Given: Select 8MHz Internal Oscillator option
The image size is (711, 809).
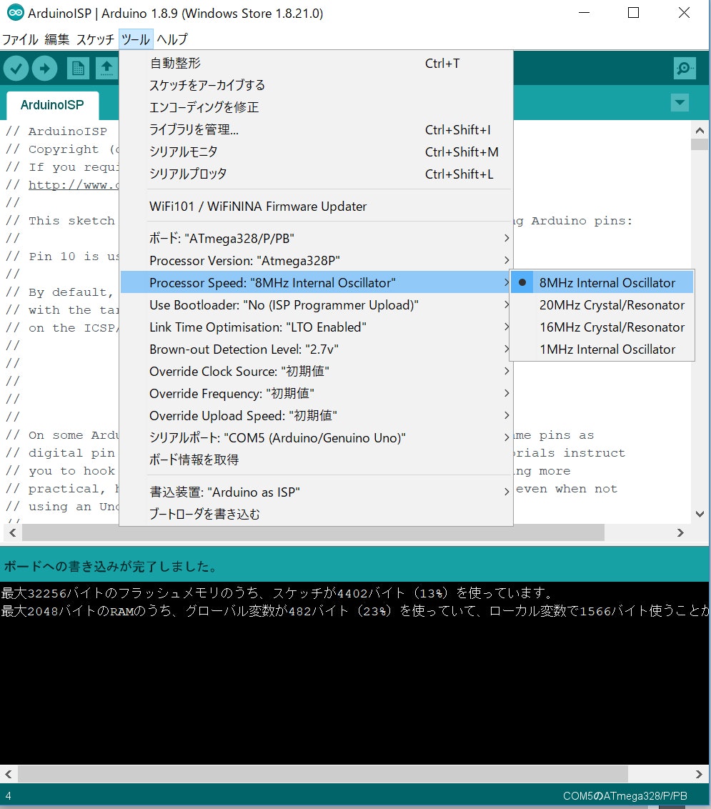Looking at the screenshot, I should 602,283.
